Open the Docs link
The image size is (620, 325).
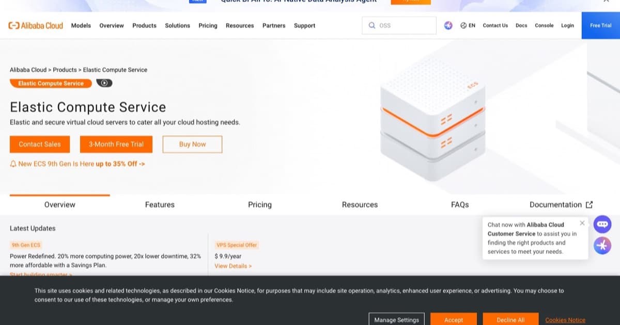click(x=521, y=25)
